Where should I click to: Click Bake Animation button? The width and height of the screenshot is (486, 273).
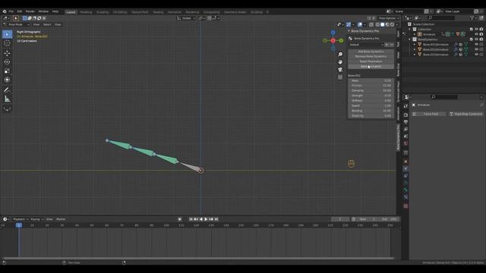click(371, 66)
